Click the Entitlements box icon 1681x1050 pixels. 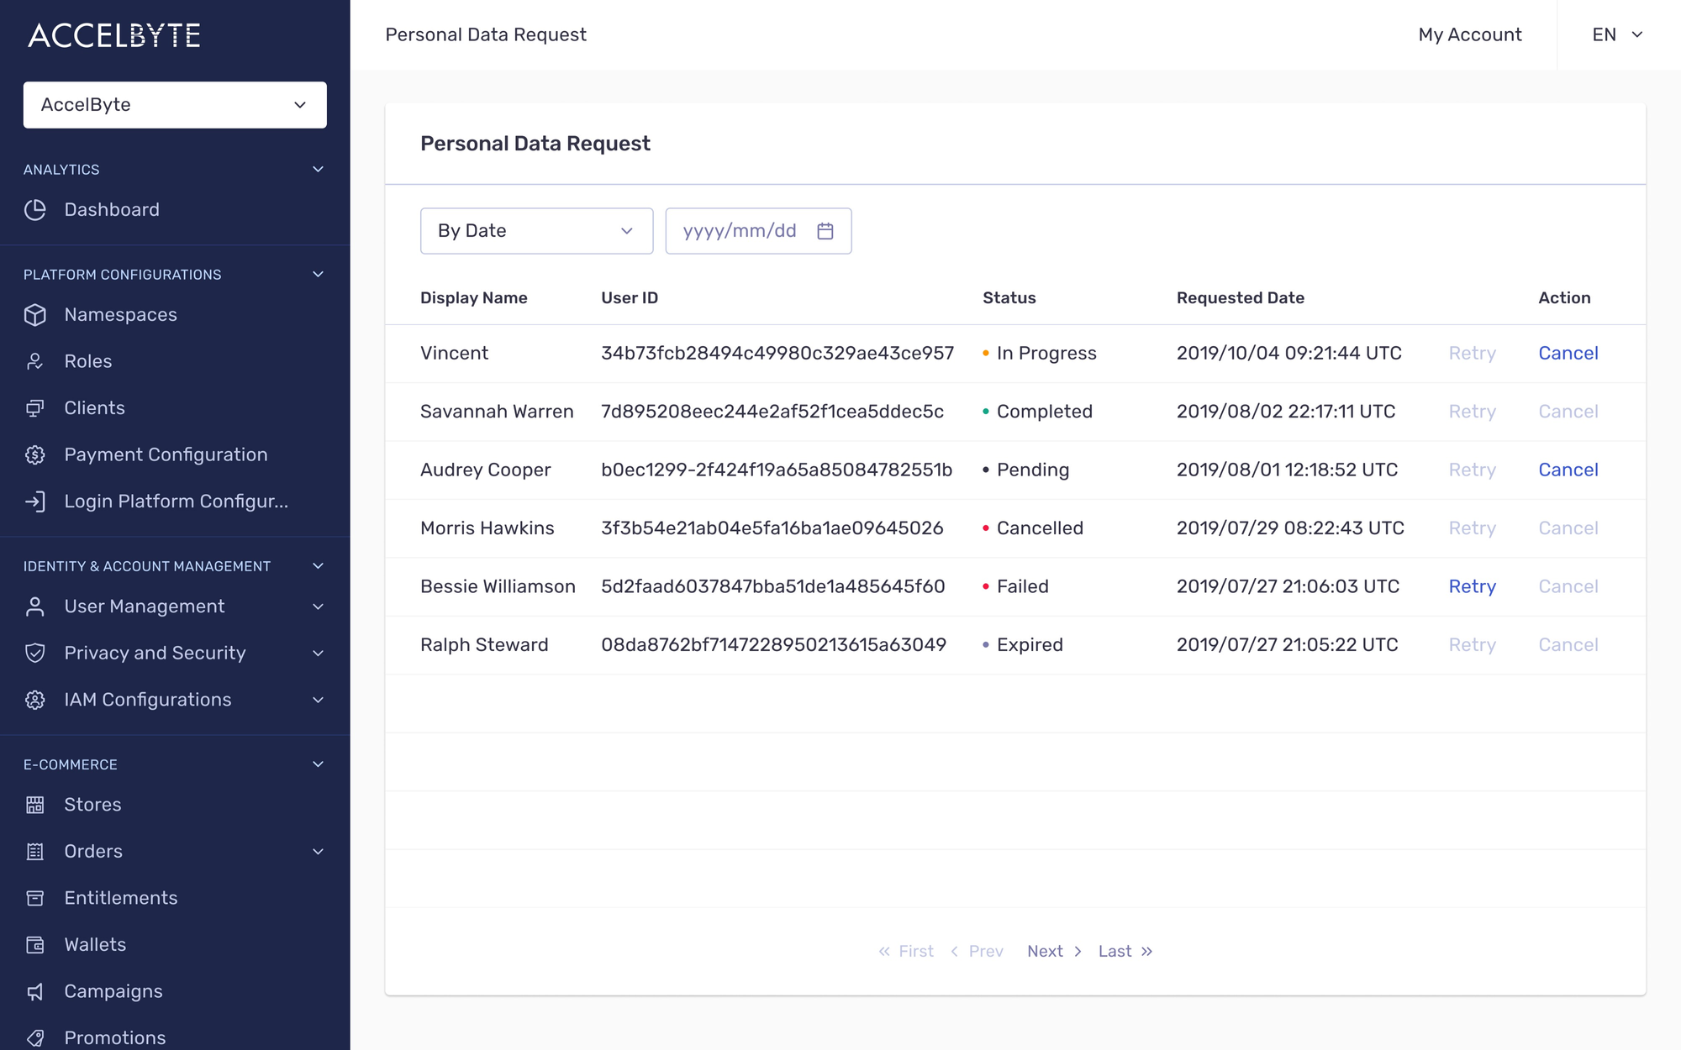(x=35, y=898)
